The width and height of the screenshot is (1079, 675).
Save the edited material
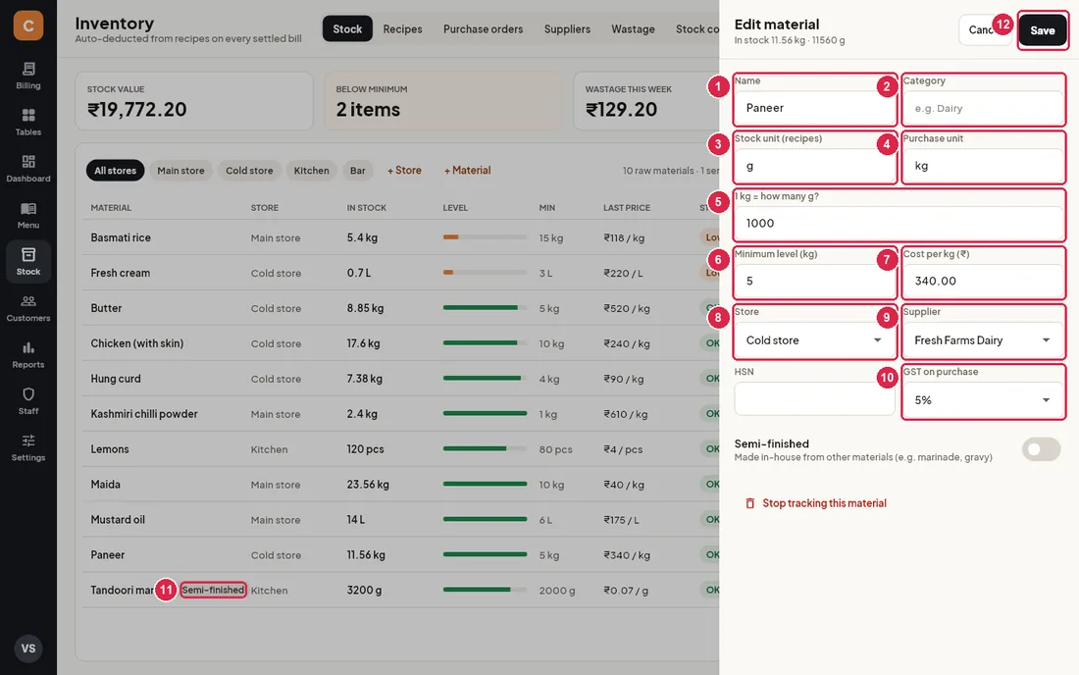point(1043,30)
